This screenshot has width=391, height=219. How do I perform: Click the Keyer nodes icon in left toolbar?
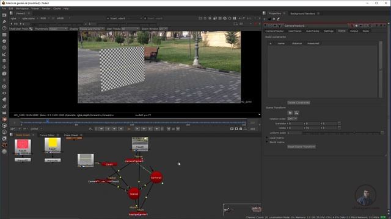pos(4,54)
